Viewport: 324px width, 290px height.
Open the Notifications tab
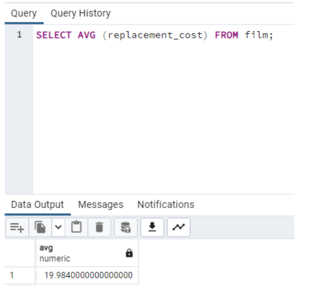click(166, 205)
